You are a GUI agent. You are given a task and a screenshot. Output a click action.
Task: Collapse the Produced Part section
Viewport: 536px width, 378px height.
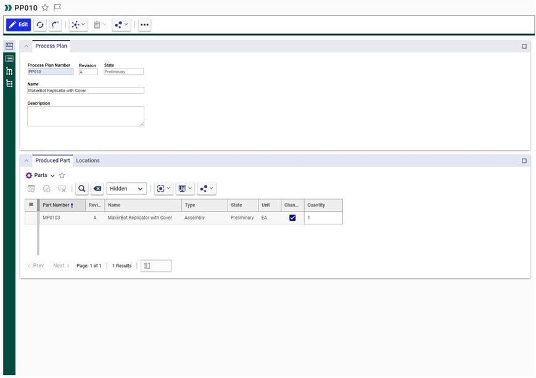click(27, 160)
